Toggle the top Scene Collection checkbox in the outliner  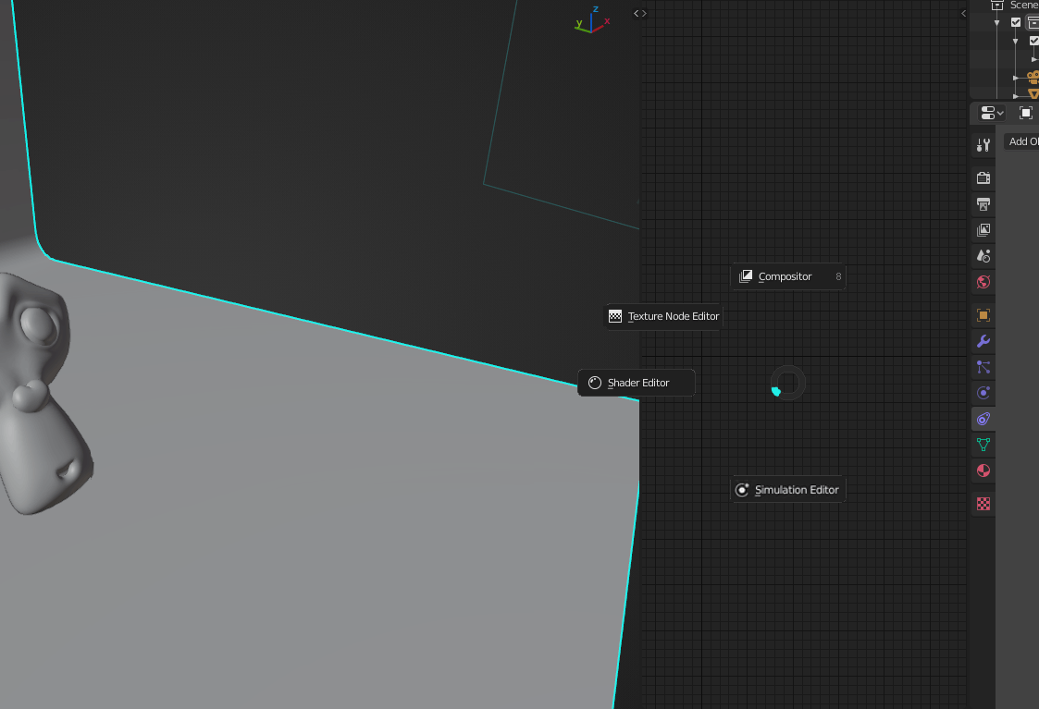click(x=1016, y=22)
